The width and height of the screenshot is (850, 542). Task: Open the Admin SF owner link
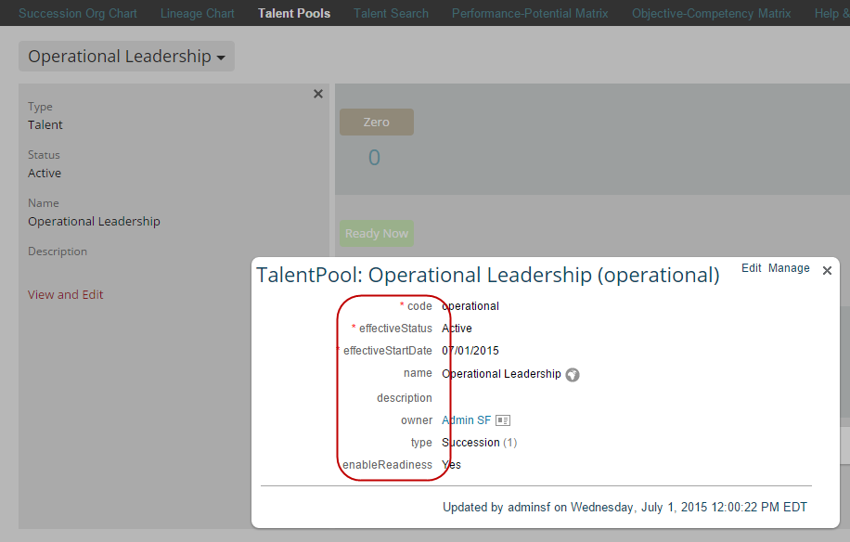click(x=466, y=420)
